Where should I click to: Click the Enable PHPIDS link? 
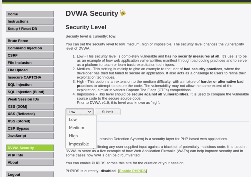coord(132,171)
